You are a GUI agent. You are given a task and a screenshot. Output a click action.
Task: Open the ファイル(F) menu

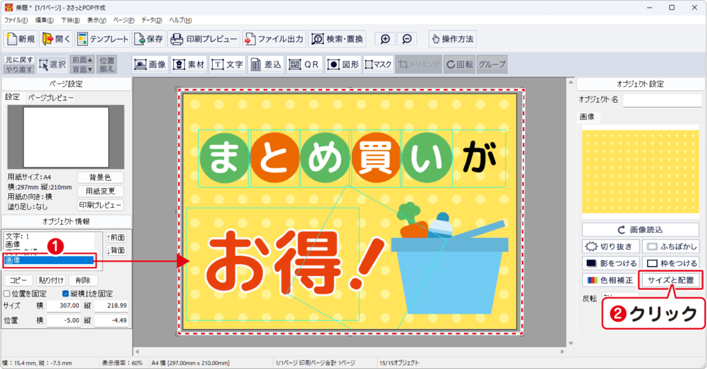16,20
